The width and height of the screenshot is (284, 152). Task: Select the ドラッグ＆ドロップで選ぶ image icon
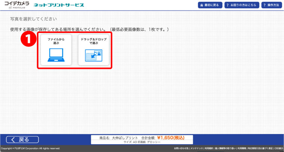[x=94, y=55]
